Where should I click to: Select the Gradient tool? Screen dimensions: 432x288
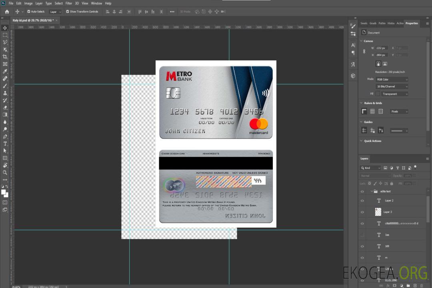(x=5, y=115)
